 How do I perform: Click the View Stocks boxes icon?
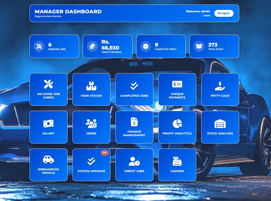(x=91, y=86)
